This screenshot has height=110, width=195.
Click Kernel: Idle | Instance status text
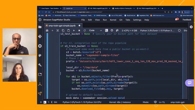point(120,102)
